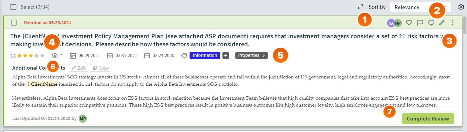Click the settings gear icon

point(461,7)
